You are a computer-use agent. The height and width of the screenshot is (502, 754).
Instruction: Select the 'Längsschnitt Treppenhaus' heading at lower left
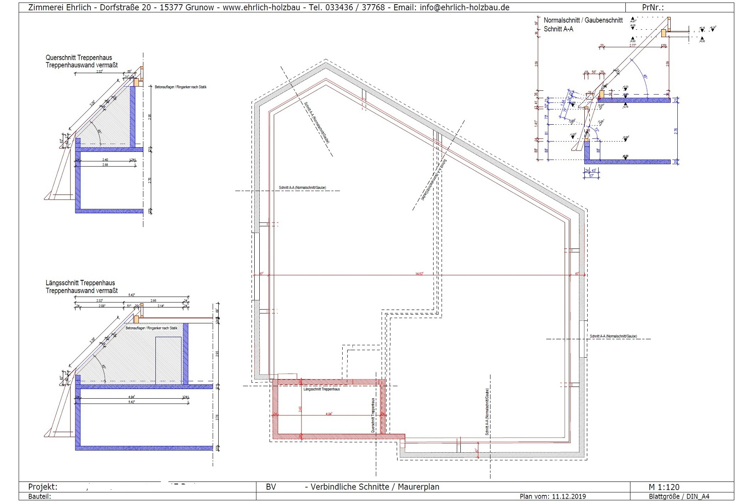[x=80, y=283]
